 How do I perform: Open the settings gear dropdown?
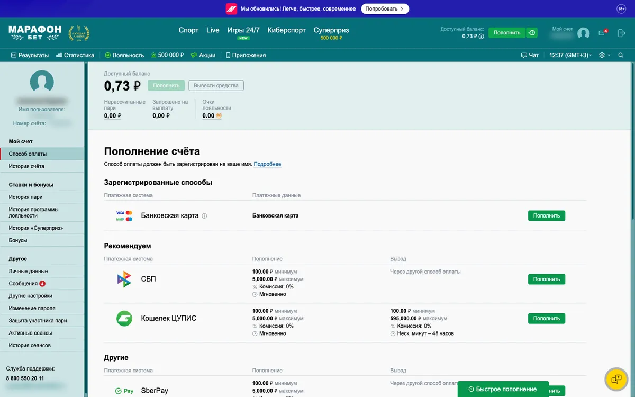coord(604,55)
